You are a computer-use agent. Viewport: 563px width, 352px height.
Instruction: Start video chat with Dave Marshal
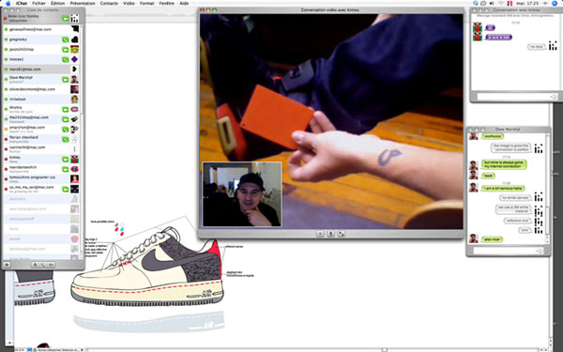click(x=66, y=80)
